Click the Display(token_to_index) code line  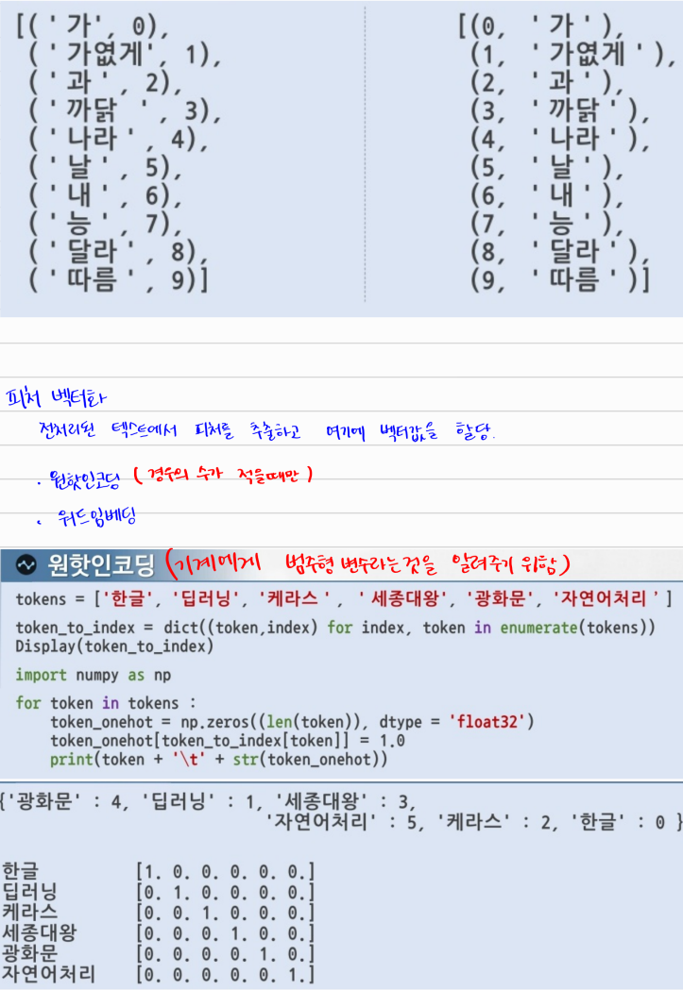[114, 646]
